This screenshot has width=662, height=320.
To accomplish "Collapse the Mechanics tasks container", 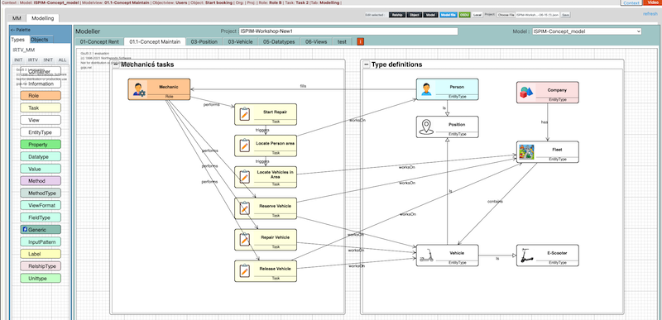I will pyautogui.click(x=115, y=64).
